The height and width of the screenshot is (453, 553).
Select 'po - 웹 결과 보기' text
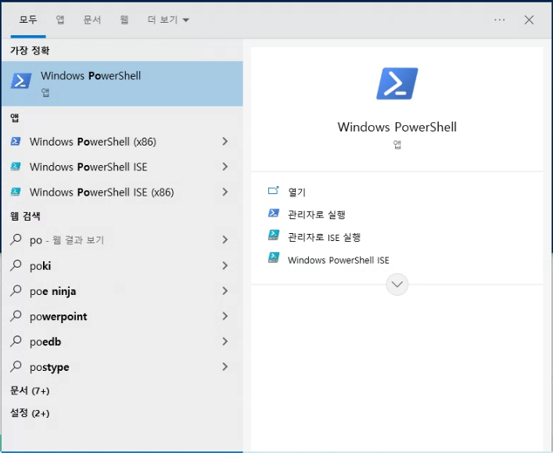click(x=67, y=240)
